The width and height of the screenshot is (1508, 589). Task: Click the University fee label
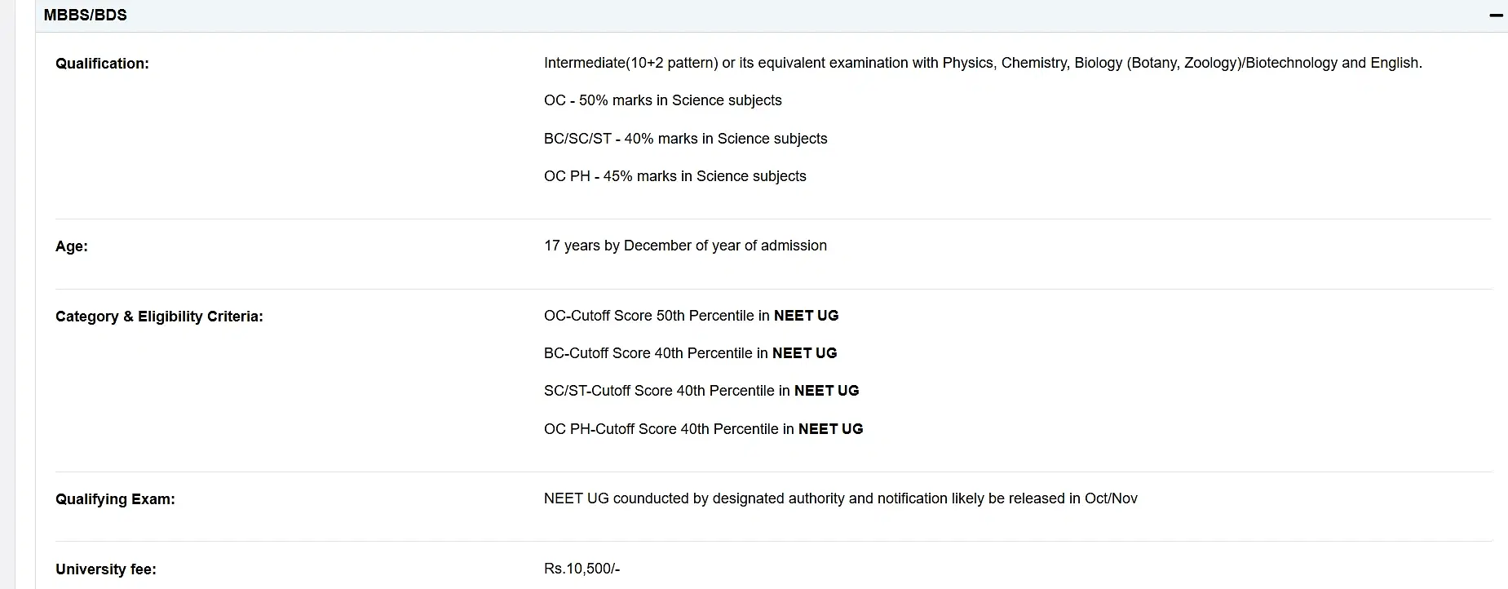pyautogui.click(x=106, y=569)
